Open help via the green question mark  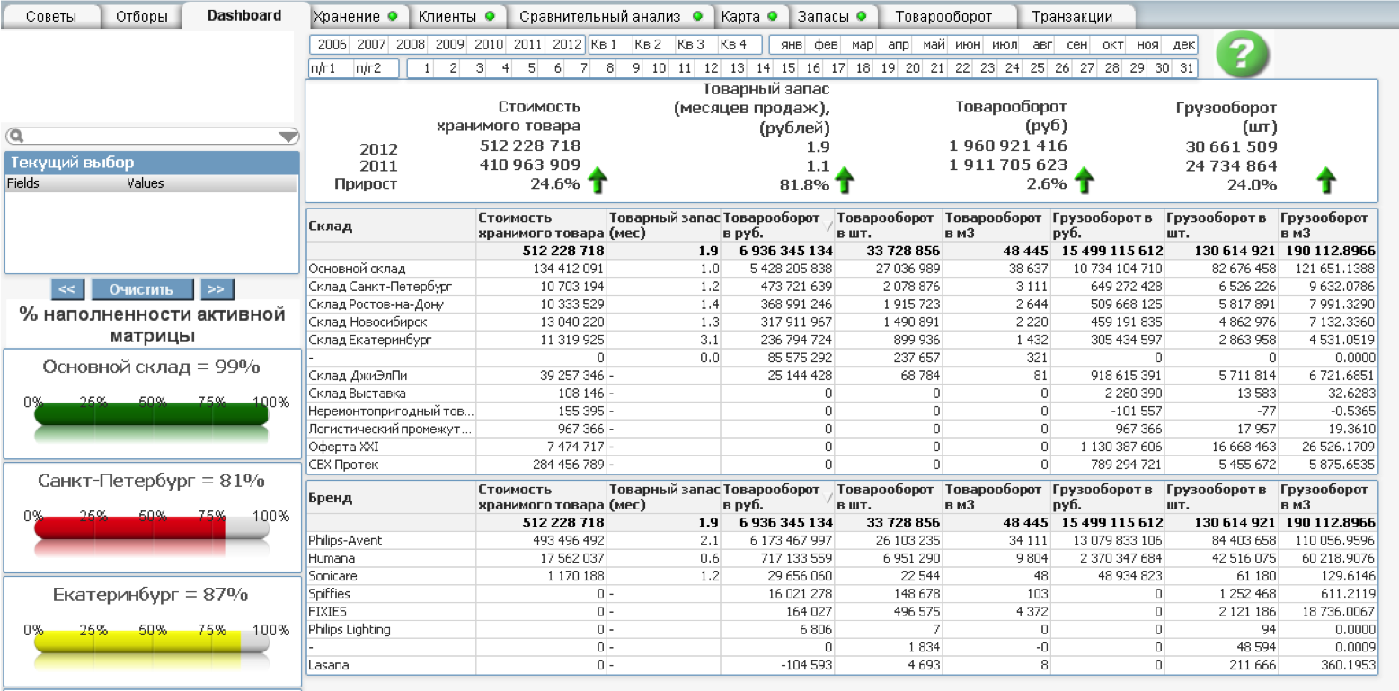click(x=1243, y=55)
